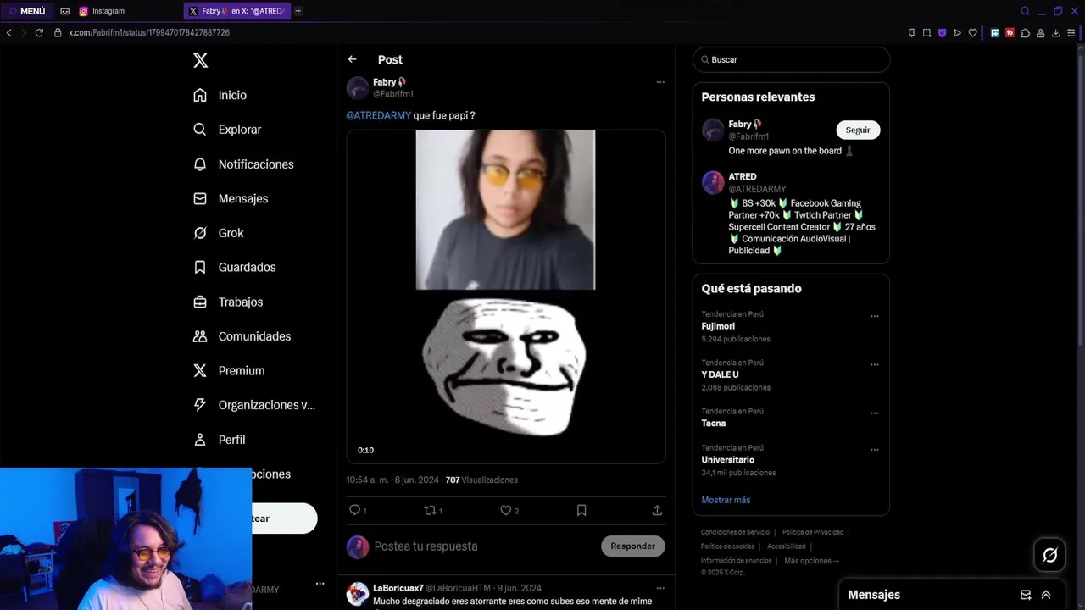Open browser easy setup sliders icon
Viewport: 1085px width, 610px height.
point(1071,32)
